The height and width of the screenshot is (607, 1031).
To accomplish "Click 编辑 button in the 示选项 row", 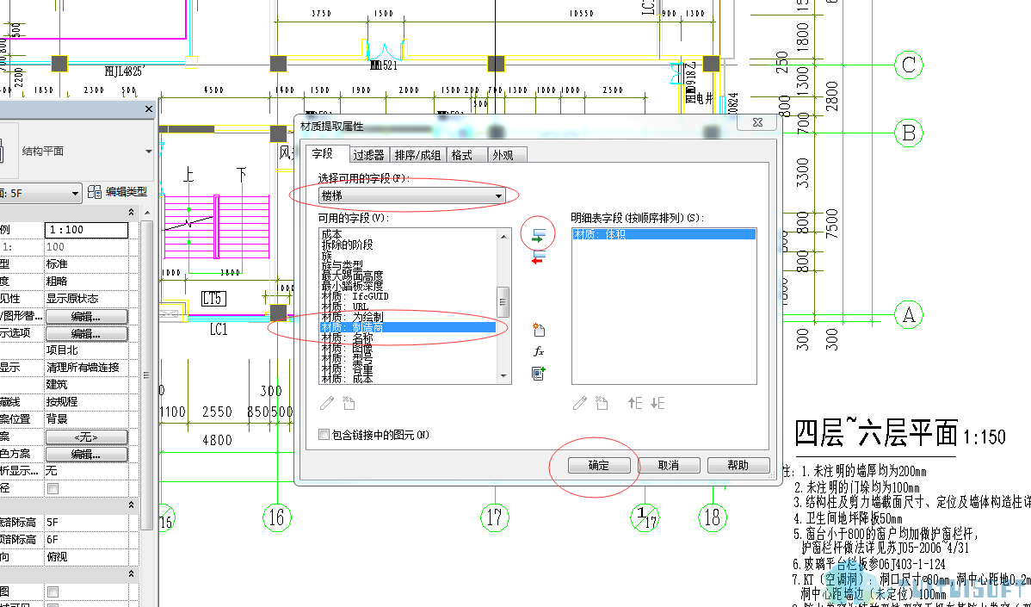I will pyautogui.click(x=86, y=334).
